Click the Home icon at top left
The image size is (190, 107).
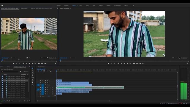point(2,5)
